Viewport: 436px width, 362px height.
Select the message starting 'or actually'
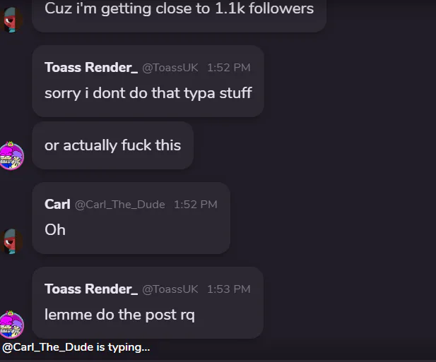point(113,145)
